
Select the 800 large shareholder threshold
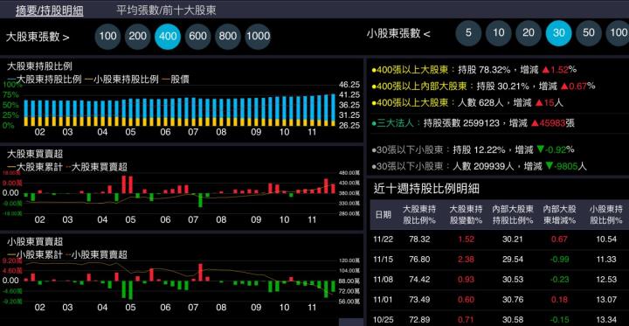pyautogui.click(x=228, y=37)
